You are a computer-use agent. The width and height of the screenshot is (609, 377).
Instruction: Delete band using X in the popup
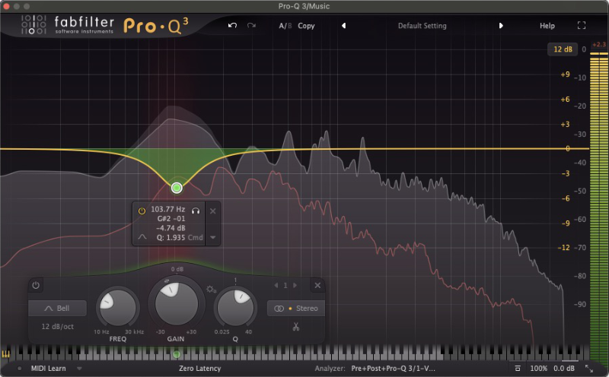point(213,211)
